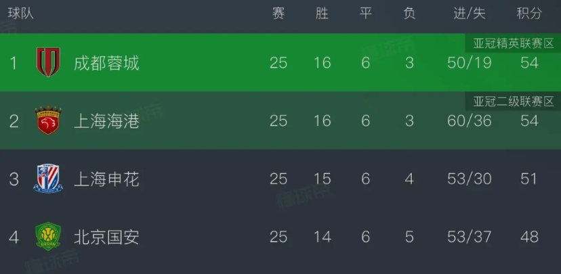The height and width of the screenshot is (274, 561).
Task: Click the Shanghai Port club crest
Action: click(x=47, y=121)
